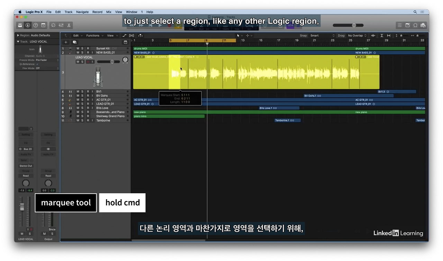Screen dimensions: 443x261
Task: Open Smart Controls dial icon
Action: pyautogui.click(x=53, y=25)
